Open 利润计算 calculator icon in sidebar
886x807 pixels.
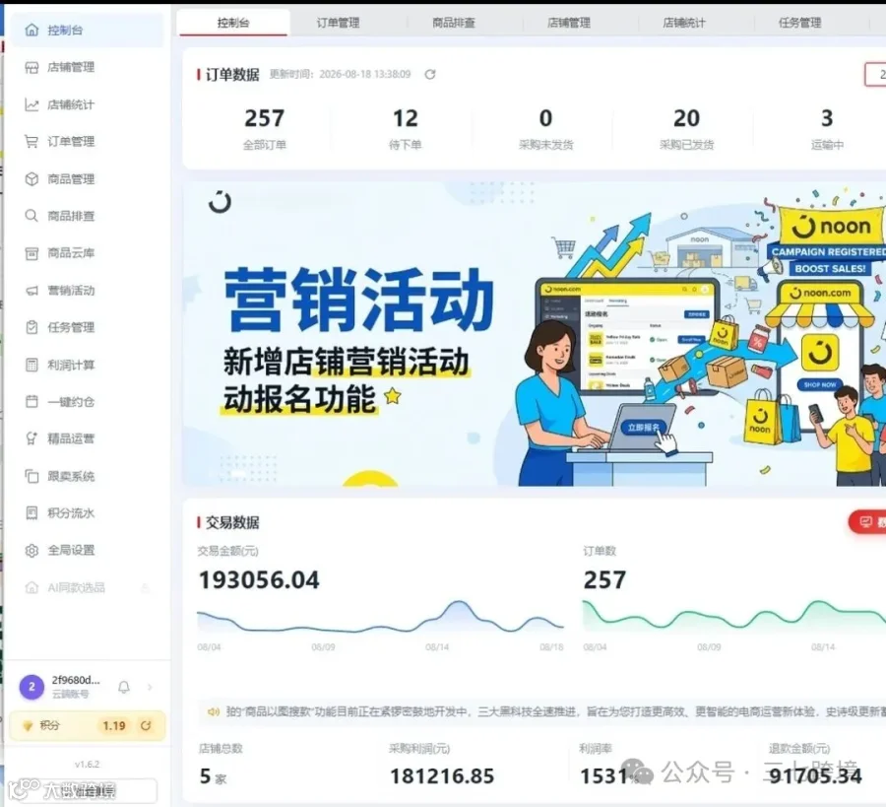coord(32,365)
